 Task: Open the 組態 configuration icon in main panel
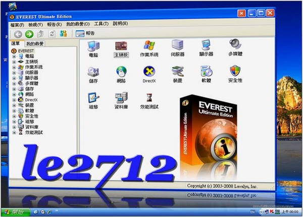tap(93, 100)
